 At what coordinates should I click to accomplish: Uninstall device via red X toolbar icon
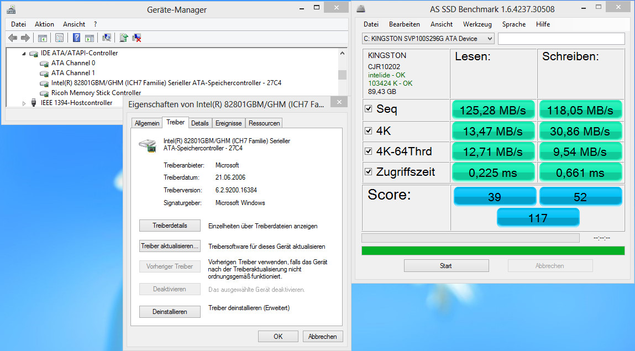click(x=137, y=38)
